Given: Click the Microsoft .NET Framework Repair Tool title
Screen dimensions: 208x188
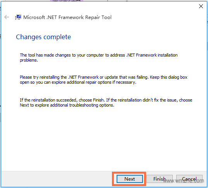Looking at the screenshot, I should [67, 17].
